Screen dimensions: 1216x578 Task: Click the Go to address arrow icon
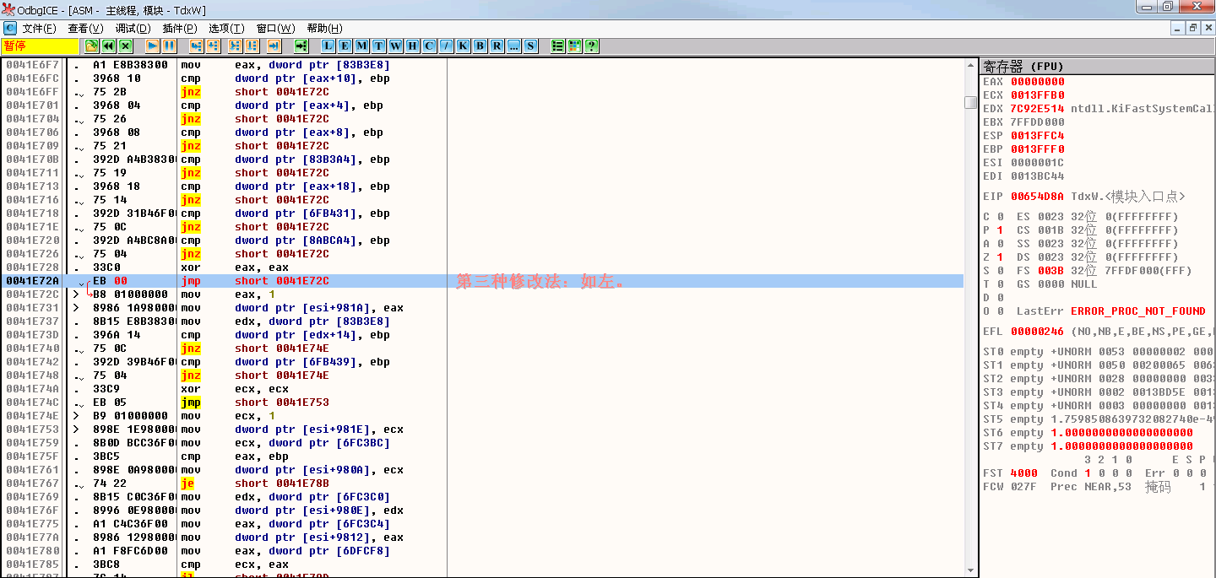pyautogui.click(x=301, y=46)
